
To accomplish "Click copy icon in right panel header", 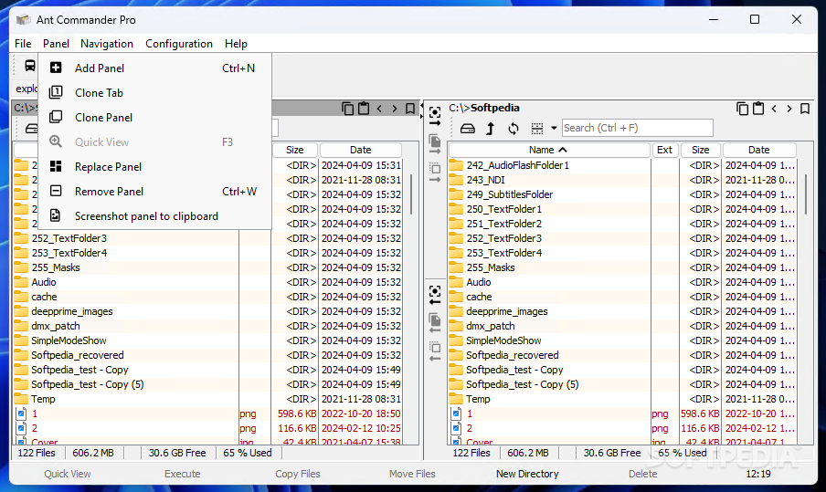I will [x=742, y=109].
